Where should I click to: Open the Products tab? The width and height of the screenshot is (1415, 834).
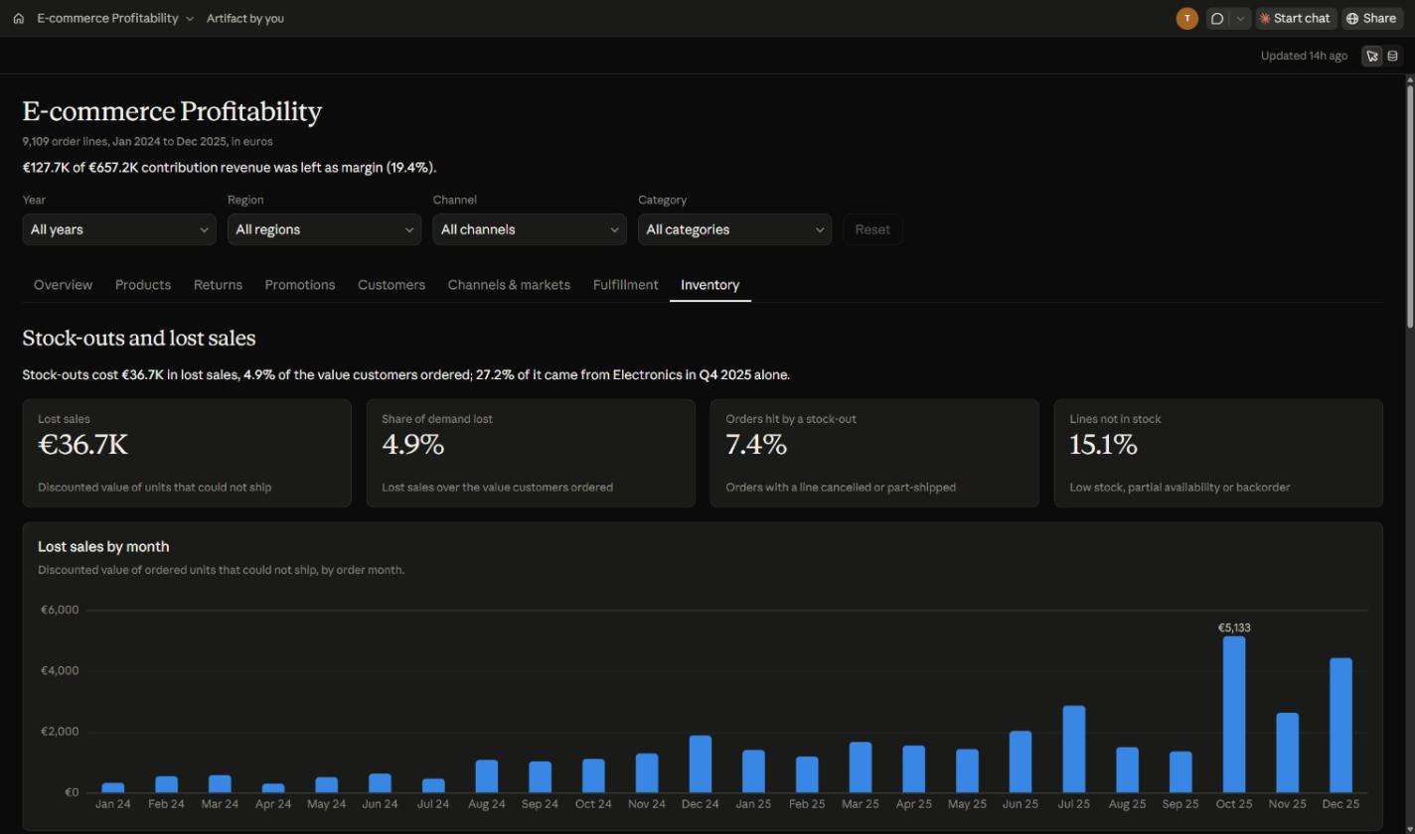pos(143,285)
